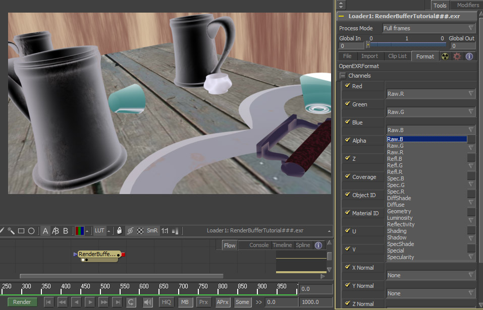This screenshot has height=310, width=483.
Task: Choose Diffuse from the open channel list
Action: click(x=396, y=205)
